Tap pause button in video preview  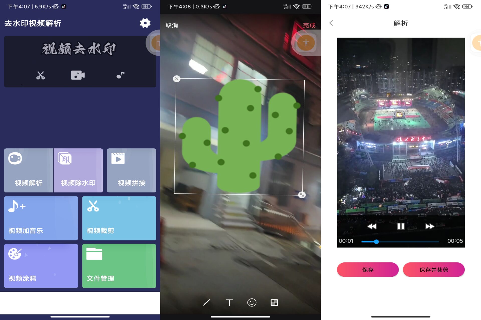pyautogui.click(x=400, y=226)
